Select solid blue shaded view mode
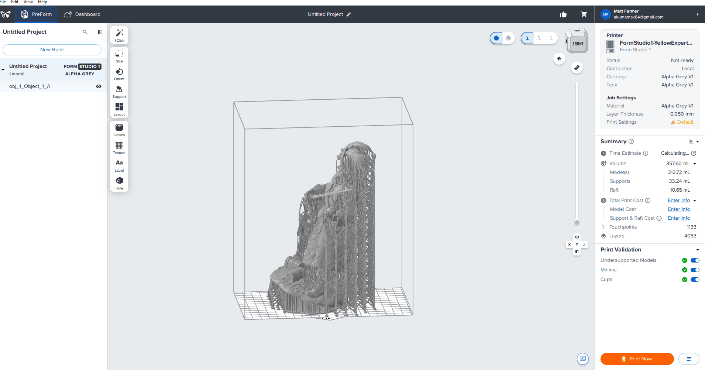The image size is (705, 370). click(496, 38)
